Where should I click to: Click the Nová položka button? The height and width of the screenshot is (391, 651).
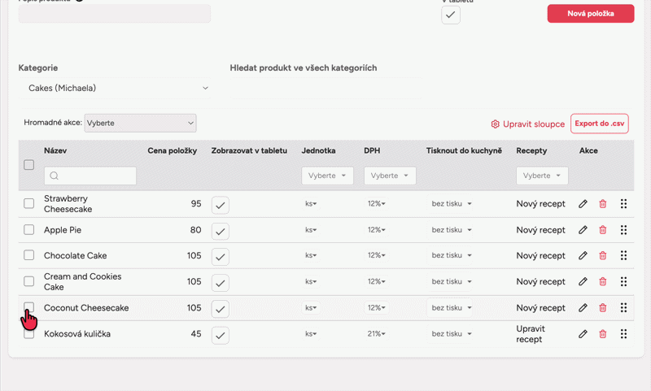(590, 14)
